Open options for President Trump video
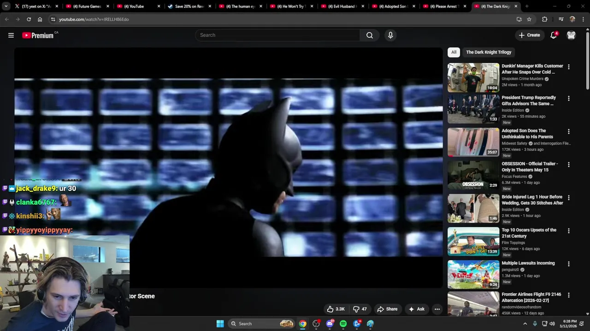Screen dimensions: 590x331 click(x=568, y=98)
